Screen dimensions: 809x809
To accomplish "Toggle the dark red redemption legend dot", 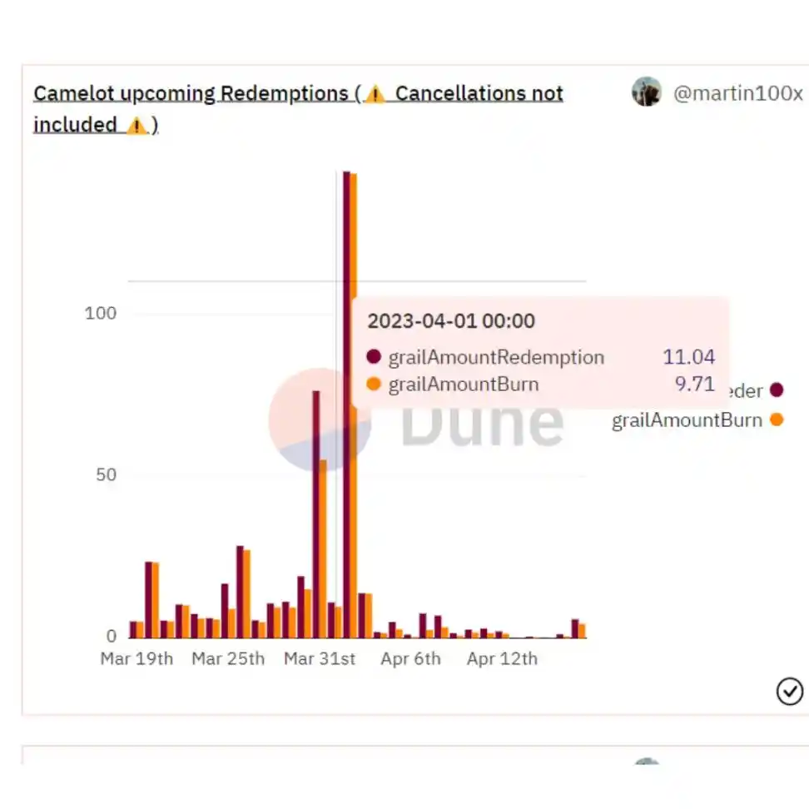I will click(x=776, y=390).
